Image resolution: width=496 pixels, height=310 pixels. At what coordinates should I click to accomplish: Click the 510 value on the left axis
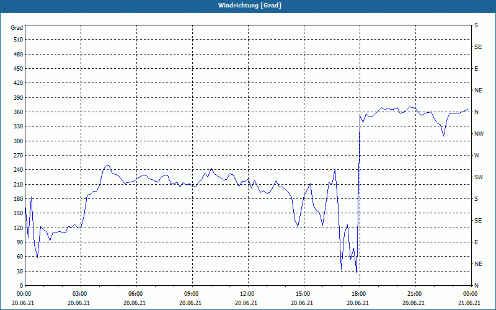[x=19, y=40]
